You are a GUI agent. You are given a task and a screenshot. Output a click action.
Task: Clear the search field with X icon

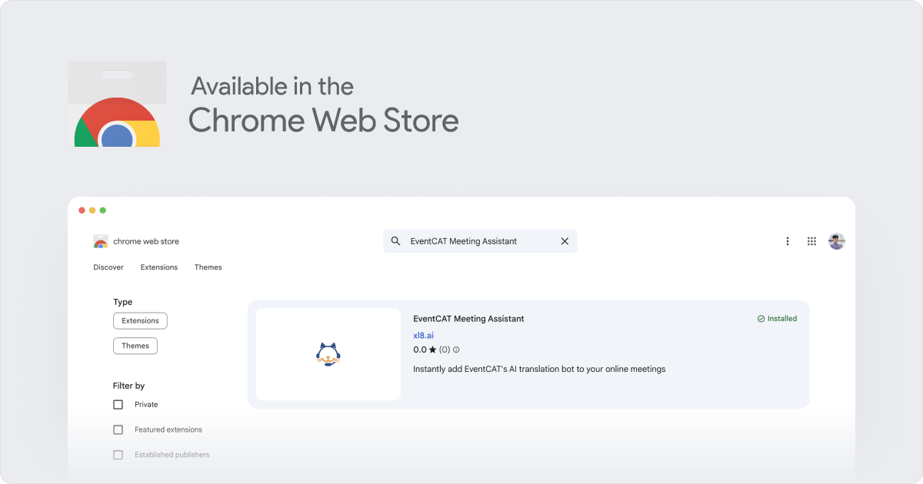[565, 241]
